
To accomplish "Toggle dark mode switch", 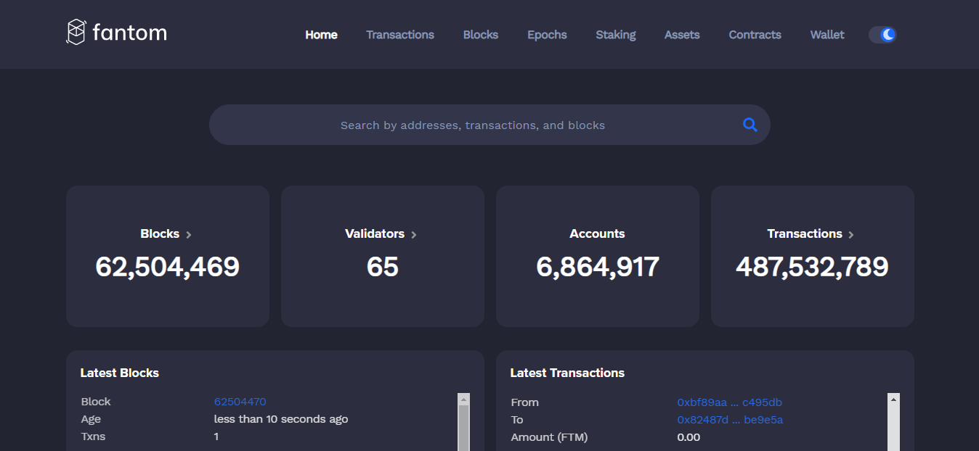I will [x=882, y=34].
